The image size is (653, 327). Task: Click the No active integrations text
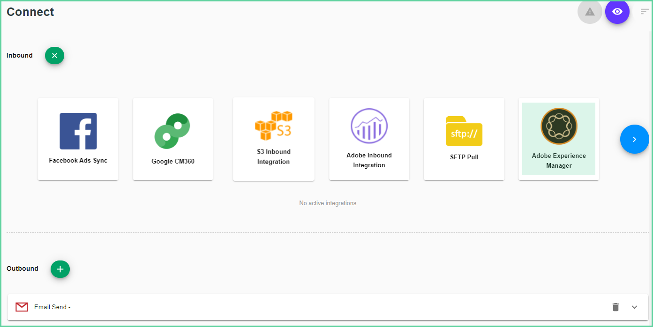[x=327, y=203]
